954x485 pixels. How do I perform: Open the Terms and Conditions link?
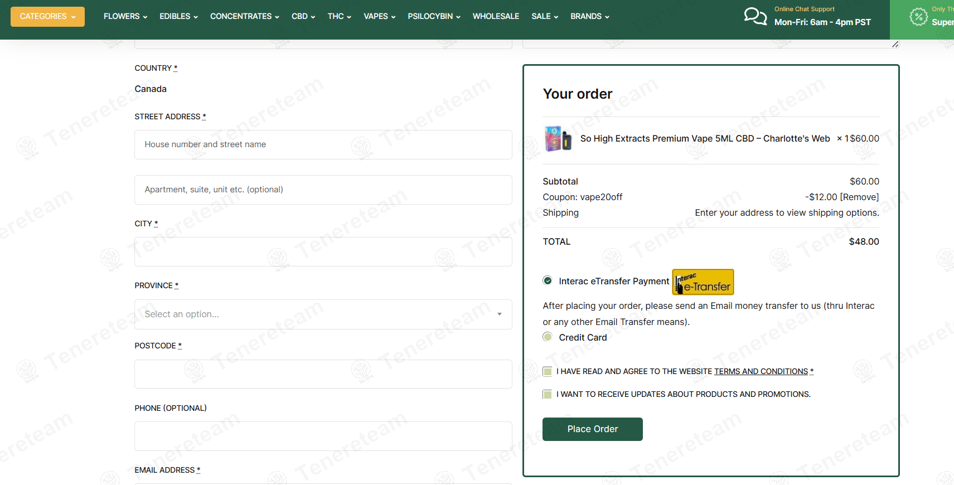click(x=761, y=371)
